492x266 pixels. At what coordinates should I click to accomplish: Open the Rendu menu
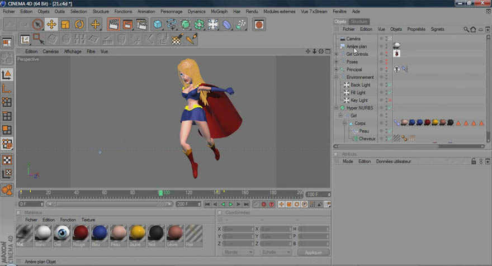tap(252, 11)
